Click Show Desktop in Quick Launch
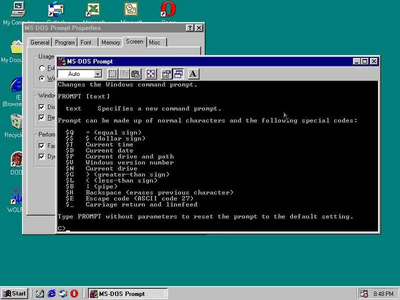 click(39, 293)
